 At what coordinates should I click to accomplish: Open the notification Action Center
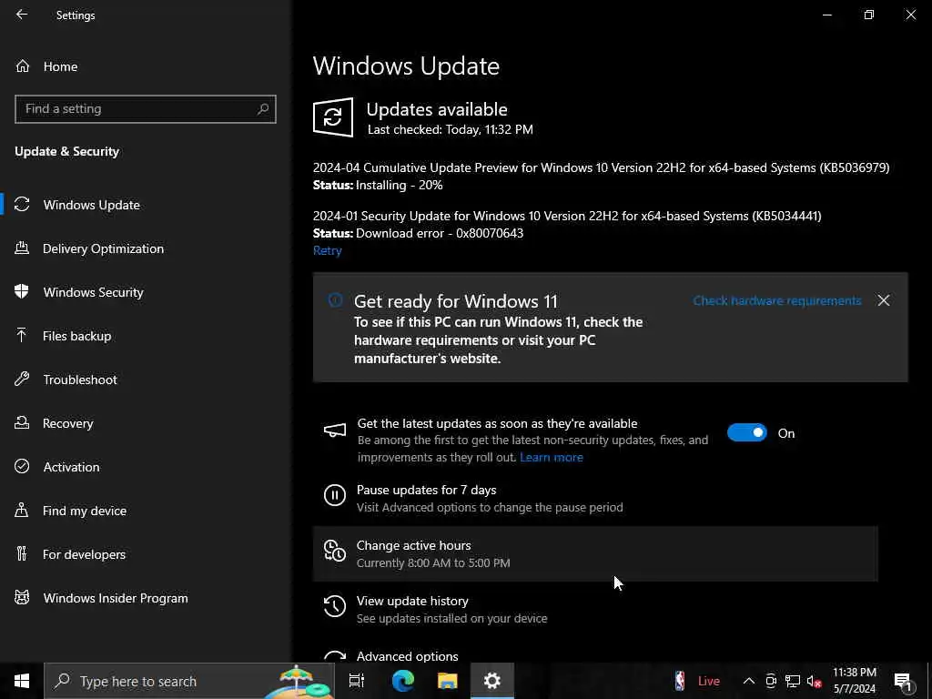point(903,682)
